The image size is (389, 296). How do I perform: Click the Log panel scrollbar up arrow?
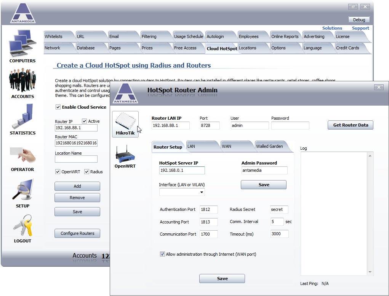tap(370, 156)
